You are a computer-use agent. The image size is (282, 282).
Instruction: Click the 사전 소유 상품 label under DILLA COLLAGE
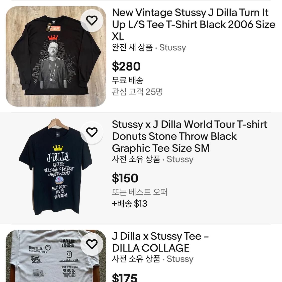pos(136,259)
